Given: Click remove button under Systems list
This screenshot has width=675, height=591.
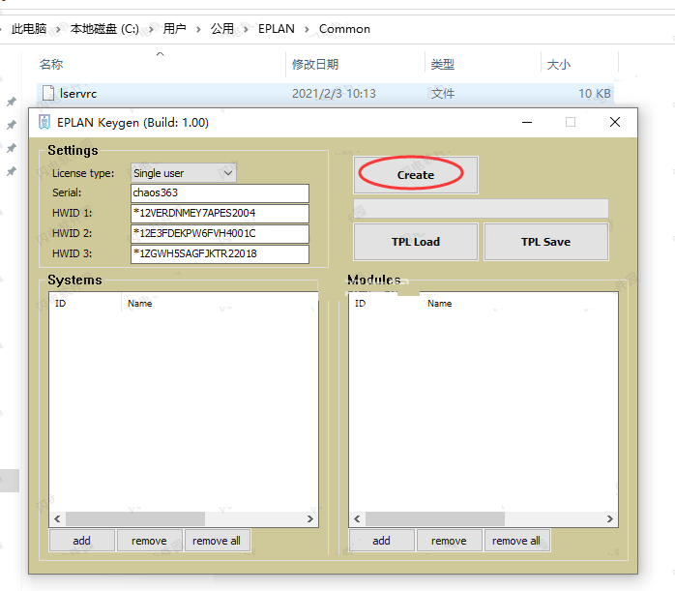Looking at the screenshot, I should coord(149,540).
